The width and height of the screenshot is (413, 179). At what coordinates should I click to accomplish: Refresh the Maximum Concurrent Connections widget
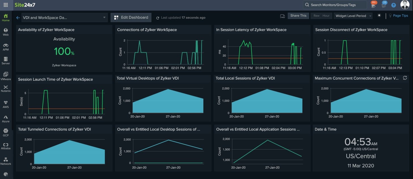coord(405,78)
